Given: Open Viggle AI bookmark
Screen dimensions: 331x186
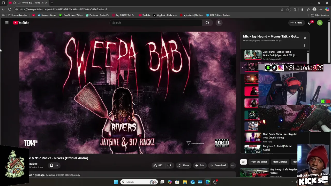Looking at the screenshot, I should pyautogui.click(x=165, y=15).
